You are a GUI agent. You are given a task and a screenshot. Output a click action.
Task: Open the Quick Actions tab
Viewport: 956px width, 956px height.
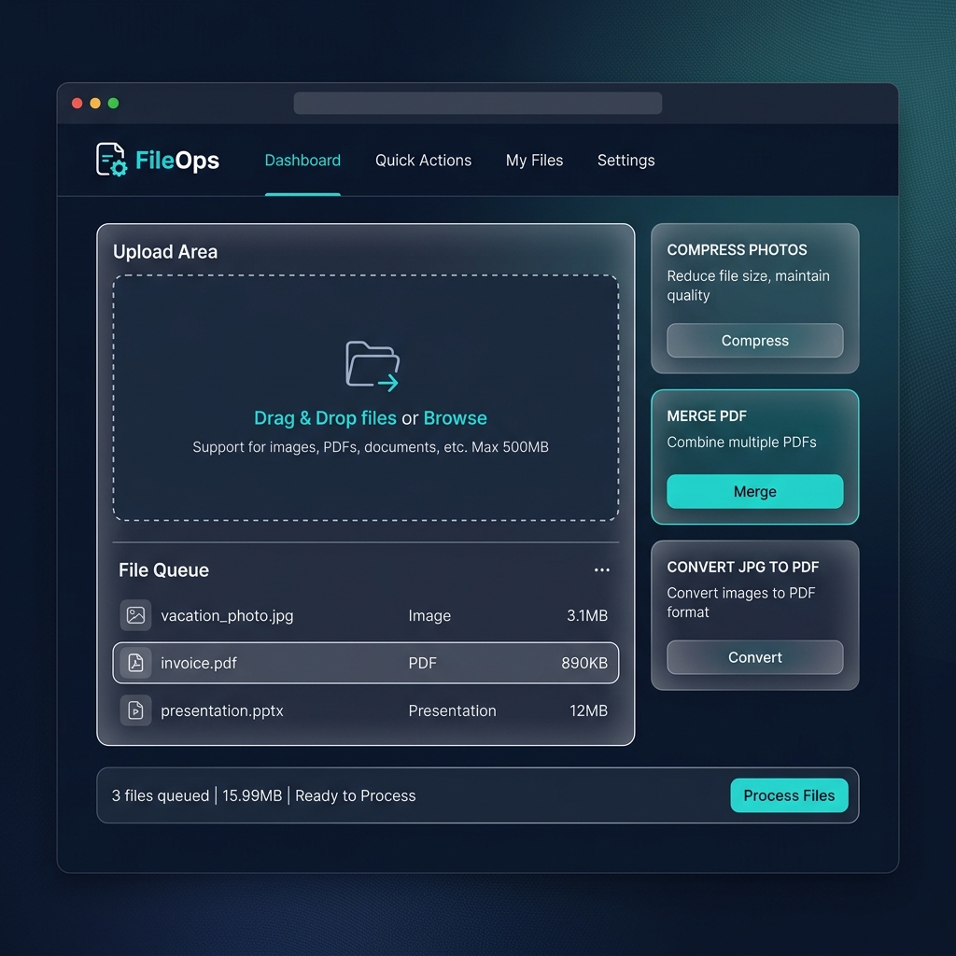click(423, 161)
